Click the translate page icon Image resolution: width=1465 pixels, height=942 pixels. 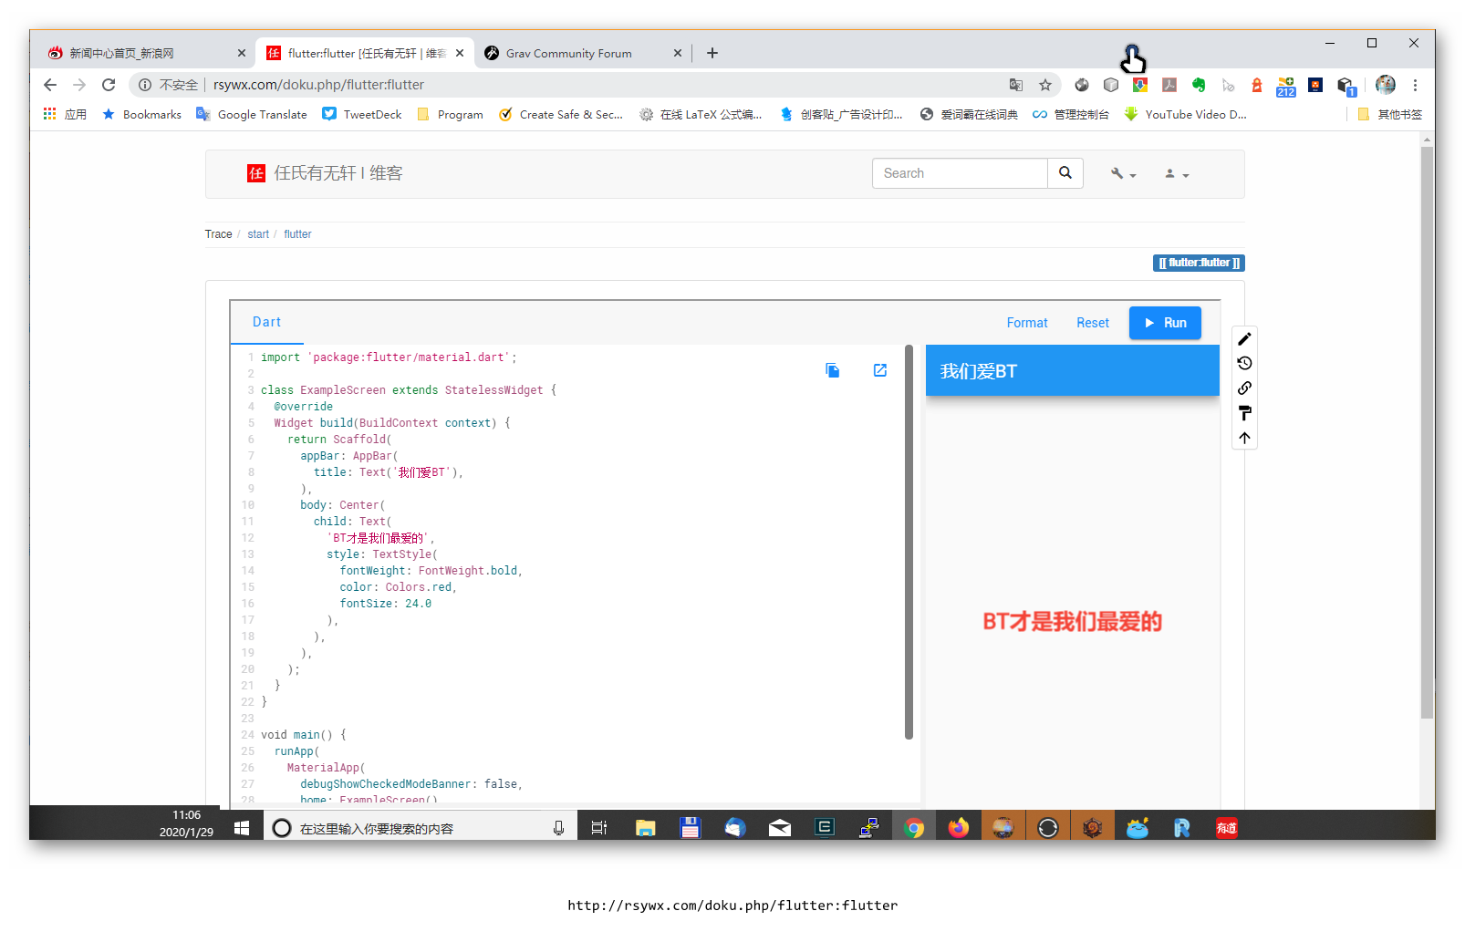point(1016,85)
